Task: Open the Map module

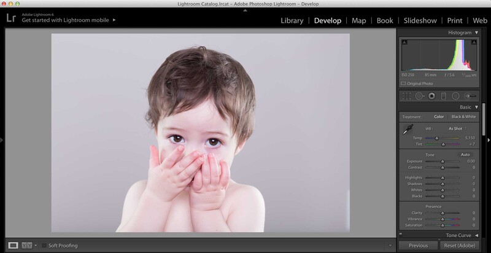Action: click(x=359, y=21)
